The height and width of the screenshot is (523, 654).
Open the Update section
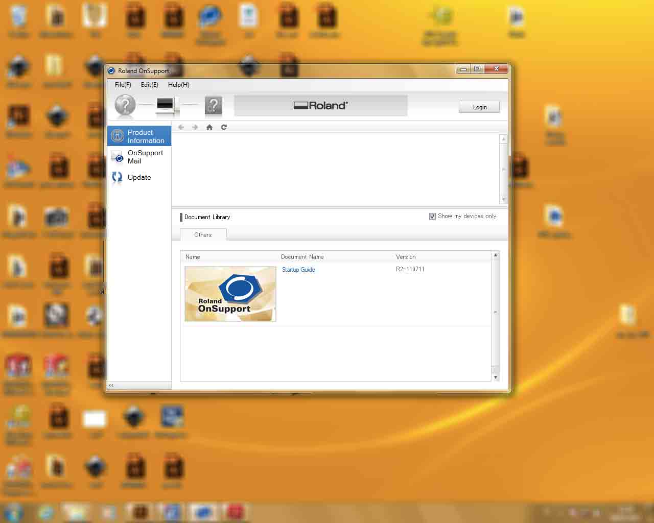pos(139,177)
